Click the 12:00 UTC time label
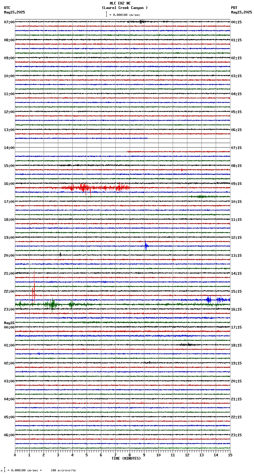Image resolution: width=254 pixels, height=474 pixels. 9,112
